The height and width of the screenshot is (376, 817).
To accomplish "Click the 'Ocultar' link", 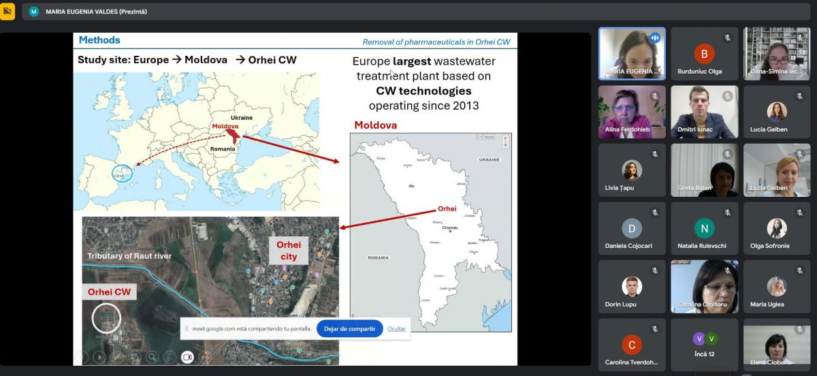I will (x=396, y=328).
